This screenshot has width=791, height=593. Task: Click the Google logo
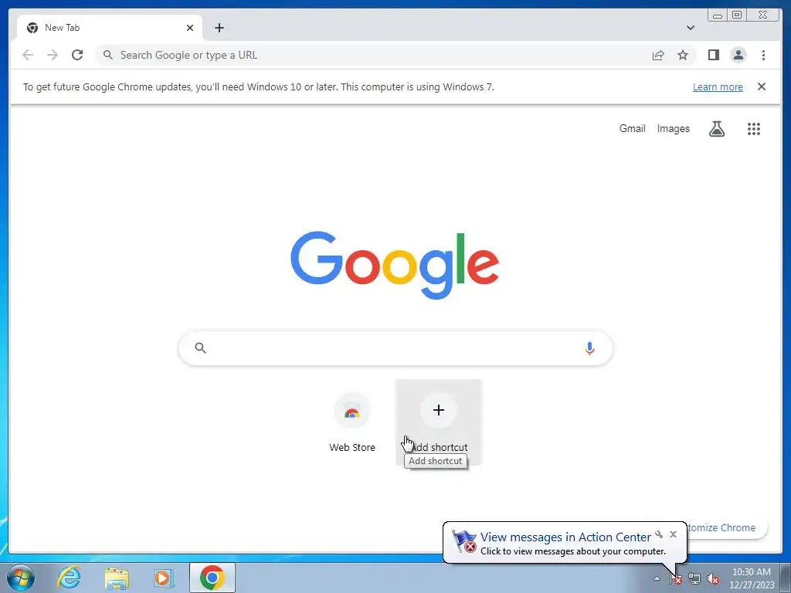[395, 266]
